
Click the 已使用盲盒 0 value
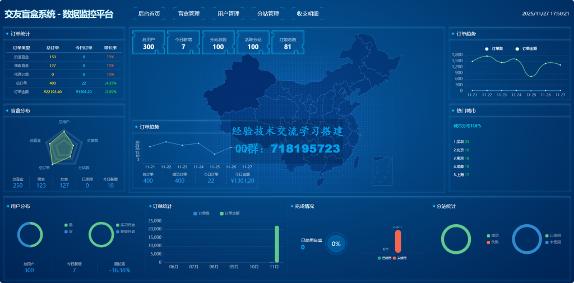pos(303,248)
